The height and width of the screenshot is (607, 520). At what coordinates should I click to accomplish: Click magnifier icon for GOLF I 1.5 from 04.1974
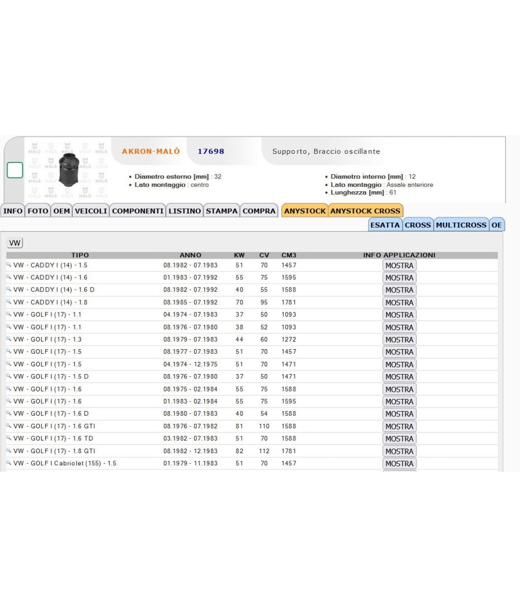(x=9, y=364)
